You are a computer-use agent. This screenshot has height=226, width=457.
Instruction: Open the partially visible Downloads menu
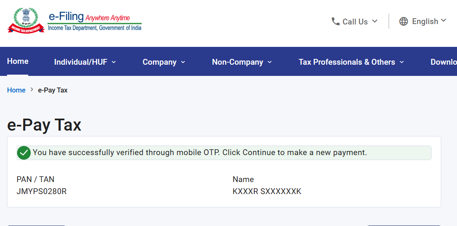pyautogui.click(x=444, y=62)
